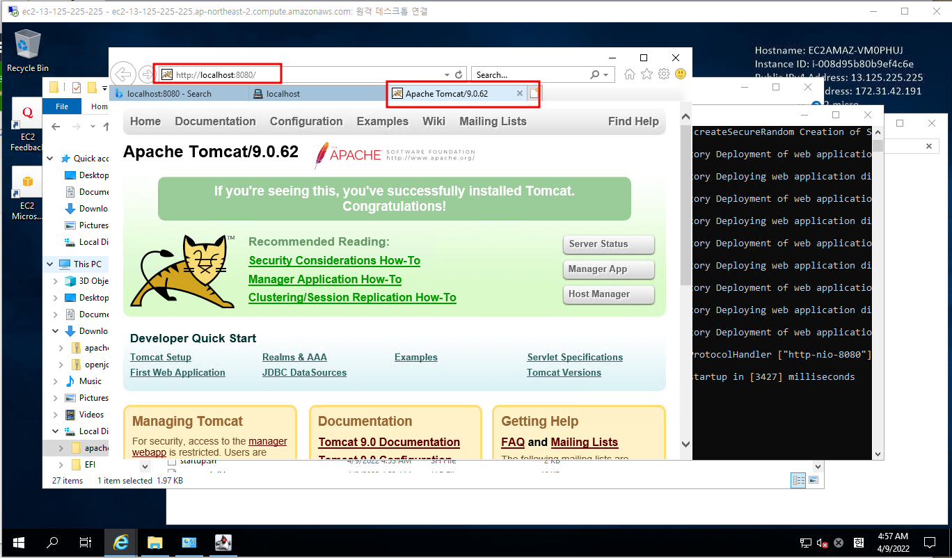Open the address bar autocomplete dropdown
The image size is (952, 558).
tap(447, 74)
